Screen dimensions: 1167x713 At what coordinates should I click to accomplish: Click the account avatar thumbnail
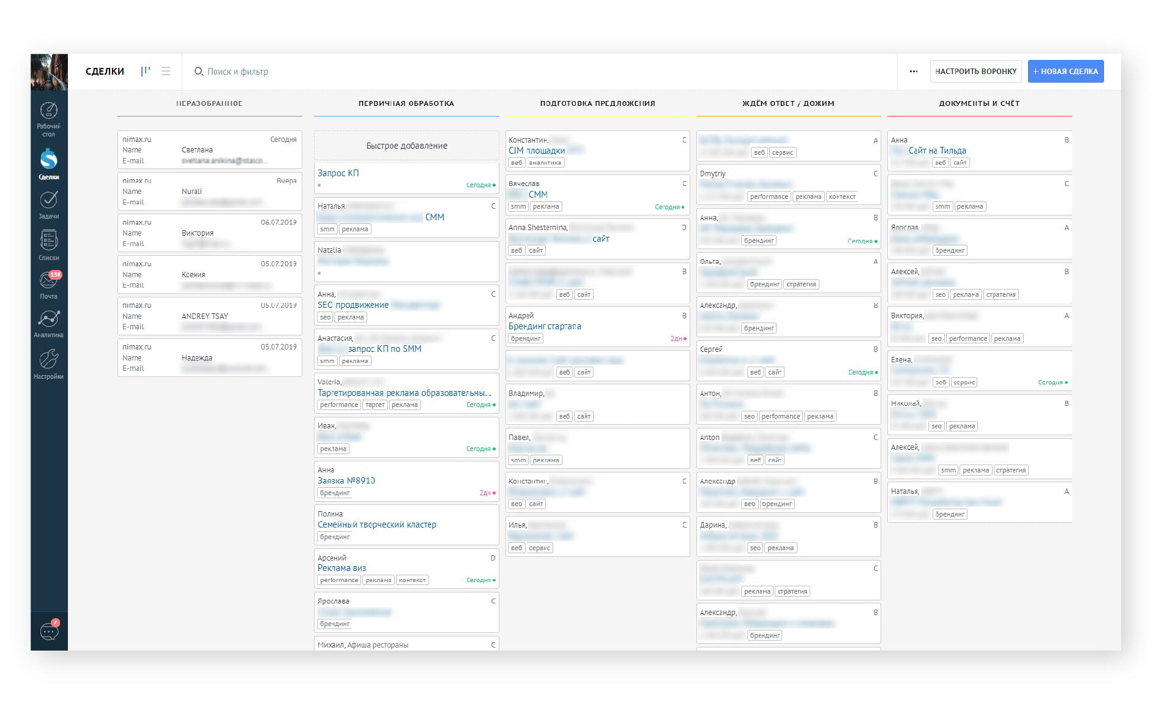pos(49,72)
